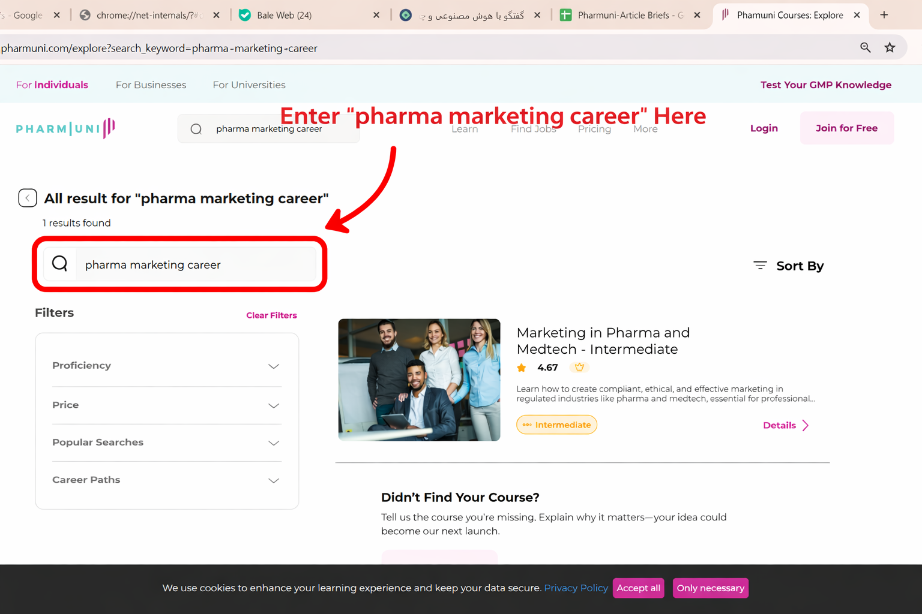The width and height of the screenshot is (922, 614).
Task: Open the Privacy Policy link
Action: (575, 588)
